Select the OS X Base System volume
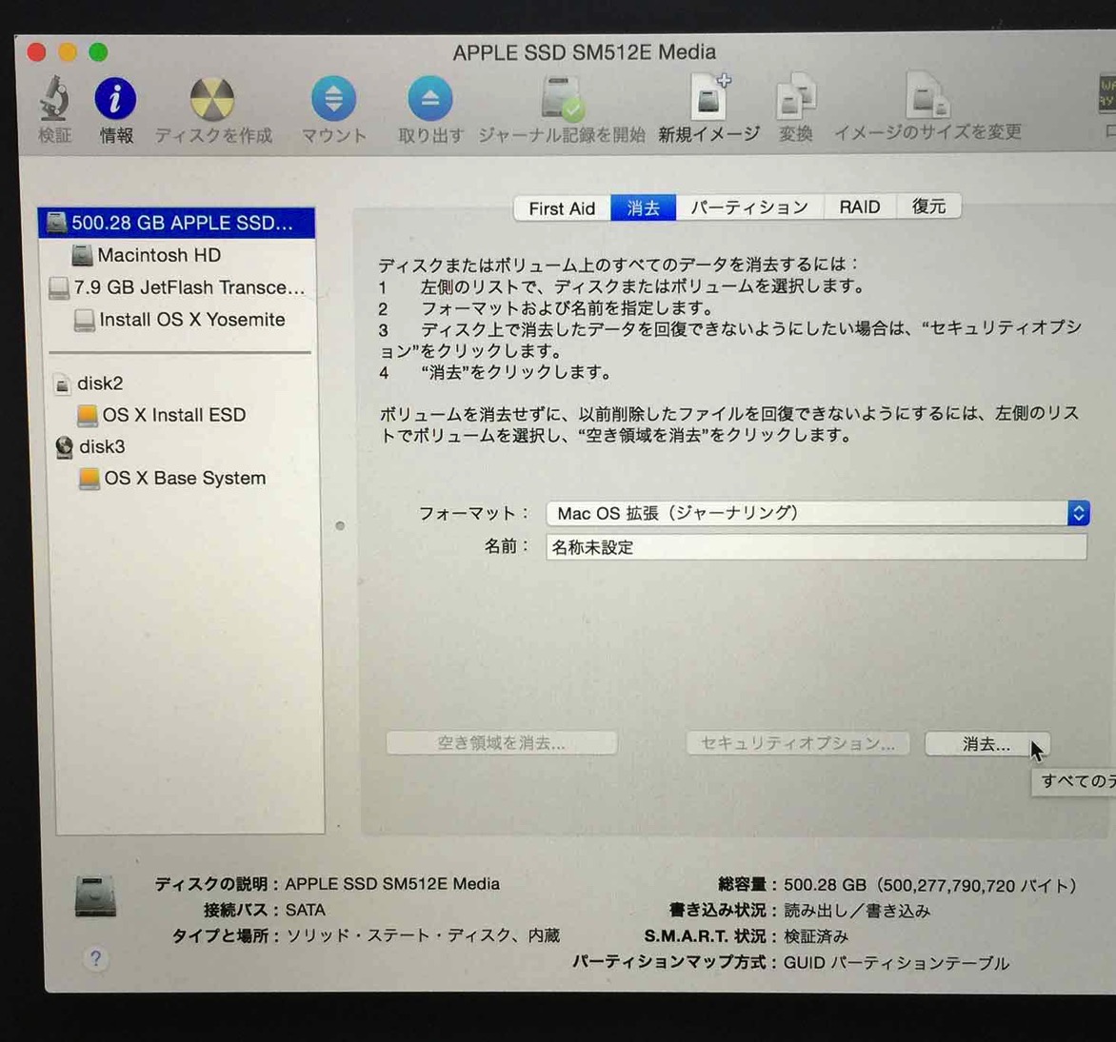Image resolution: width=1116 pixels, height=1042 pixels. [x=173, y=479]
